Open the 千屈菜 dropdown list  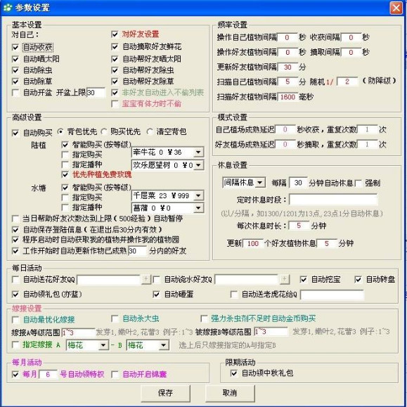coord(198,195)
